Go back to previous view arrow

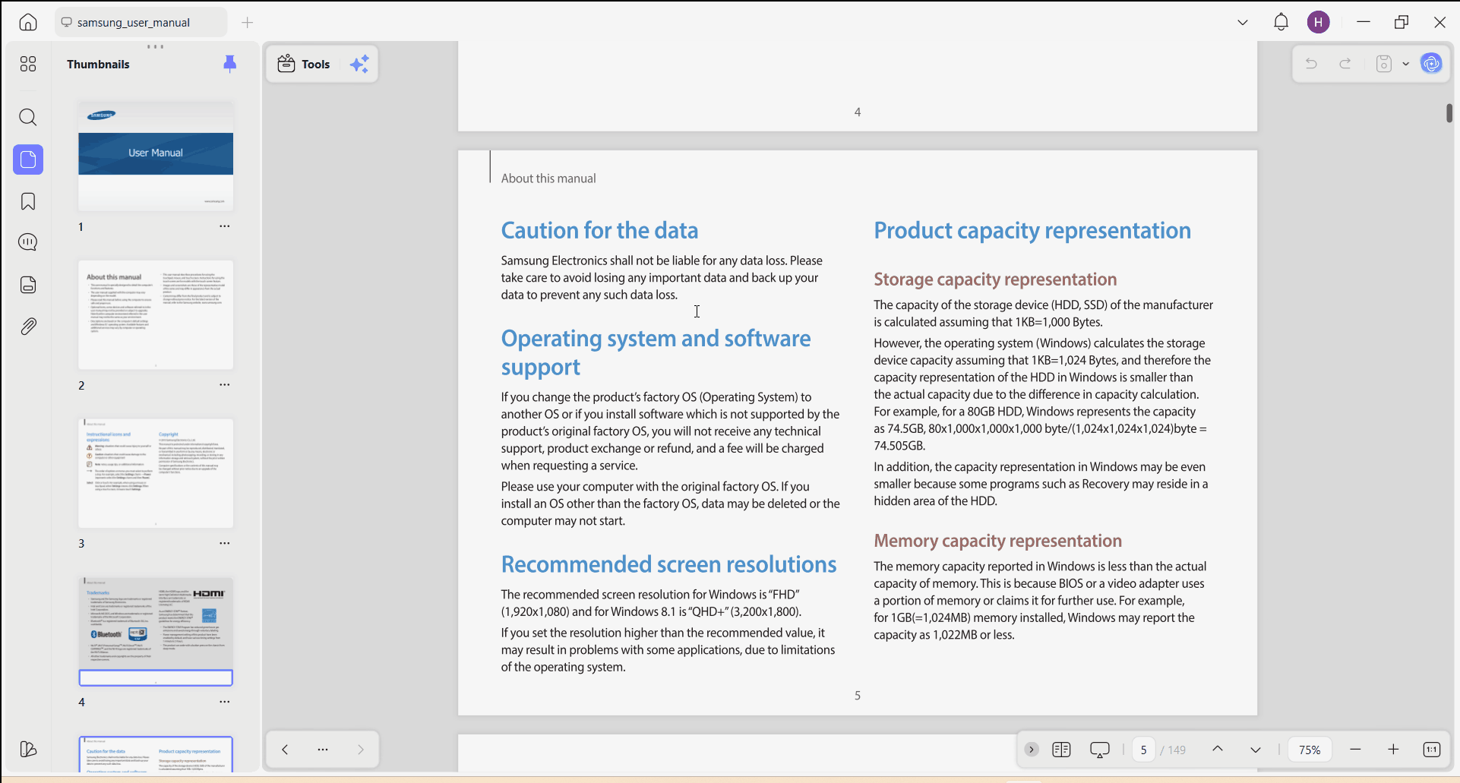point(285,750)
